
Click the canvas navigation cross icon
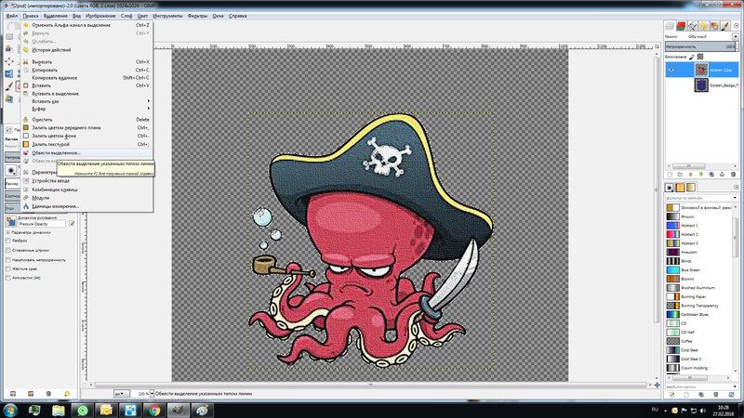coord(657,385)
